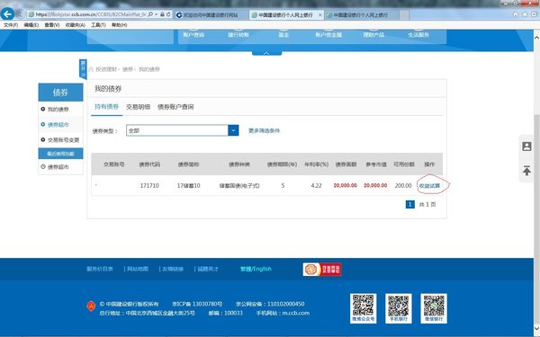The width and height of the screenshot is (540, 337).
Task: Click the vertical scrollbar up arrow
Action: [536, 37]
